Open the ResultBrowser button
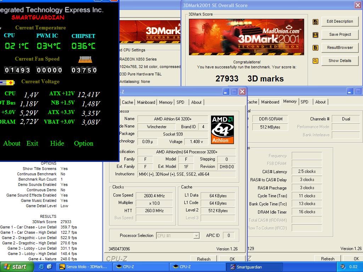Viewport: 363px width, 272px height. [340, 48]
